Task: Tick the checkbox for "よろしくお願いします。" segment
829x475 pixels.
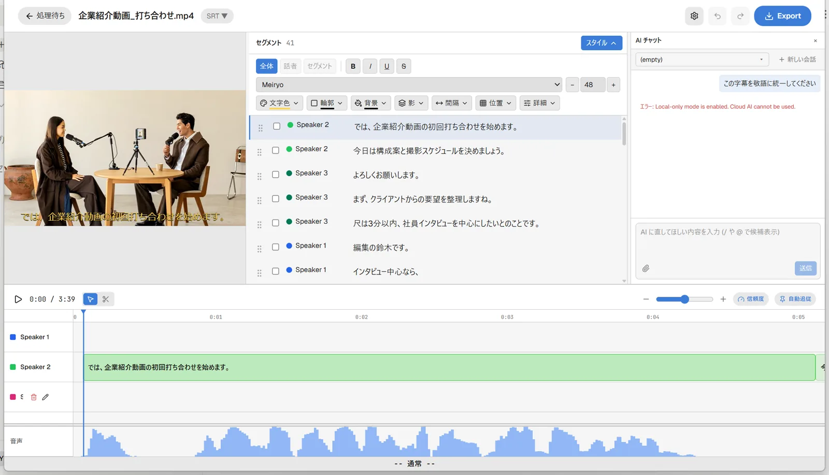Action: tap(276, 175)
